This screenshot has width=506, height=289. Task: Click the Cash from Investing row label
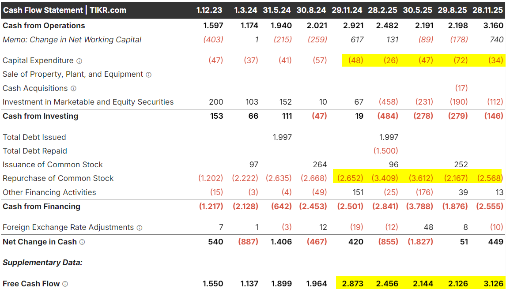tap(40, 116)
